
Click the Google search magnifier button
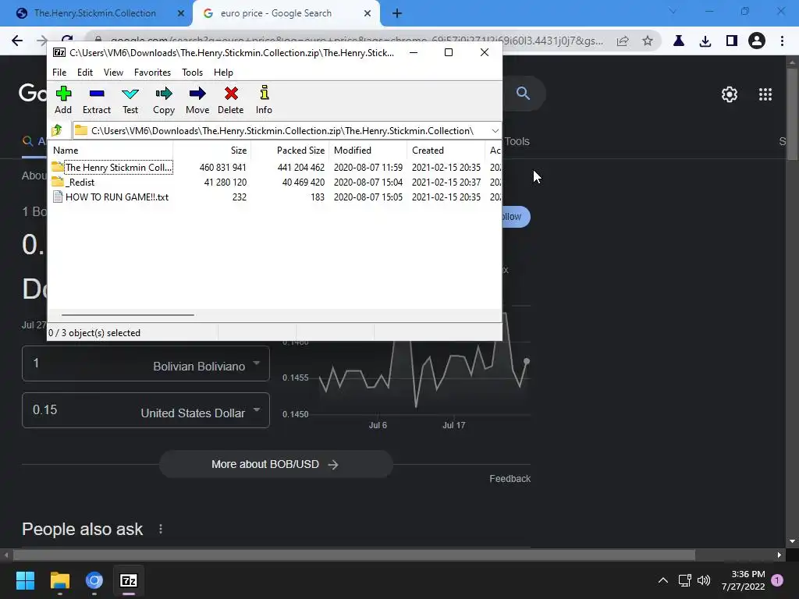tap(523, 94)
